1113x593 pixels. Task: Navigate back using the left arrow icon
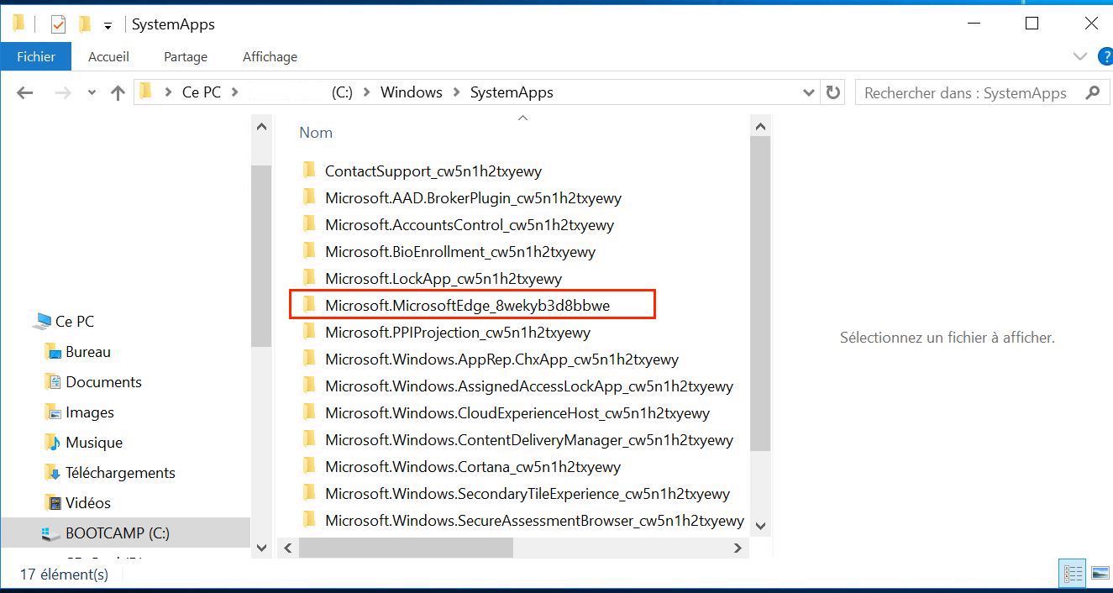pos(24,92)
